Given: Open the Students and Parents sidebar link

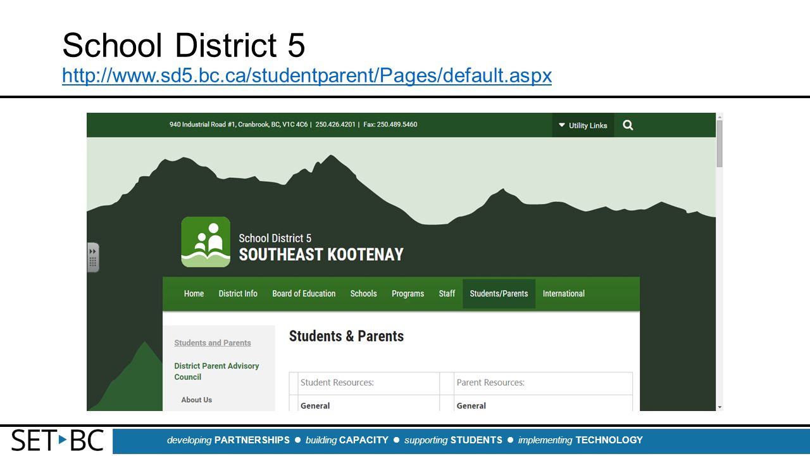Looking at the screenshot, I should click(213, 343).
